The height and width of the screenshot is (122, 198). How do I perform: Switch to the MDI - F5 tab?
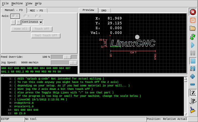tap(36, 11)
